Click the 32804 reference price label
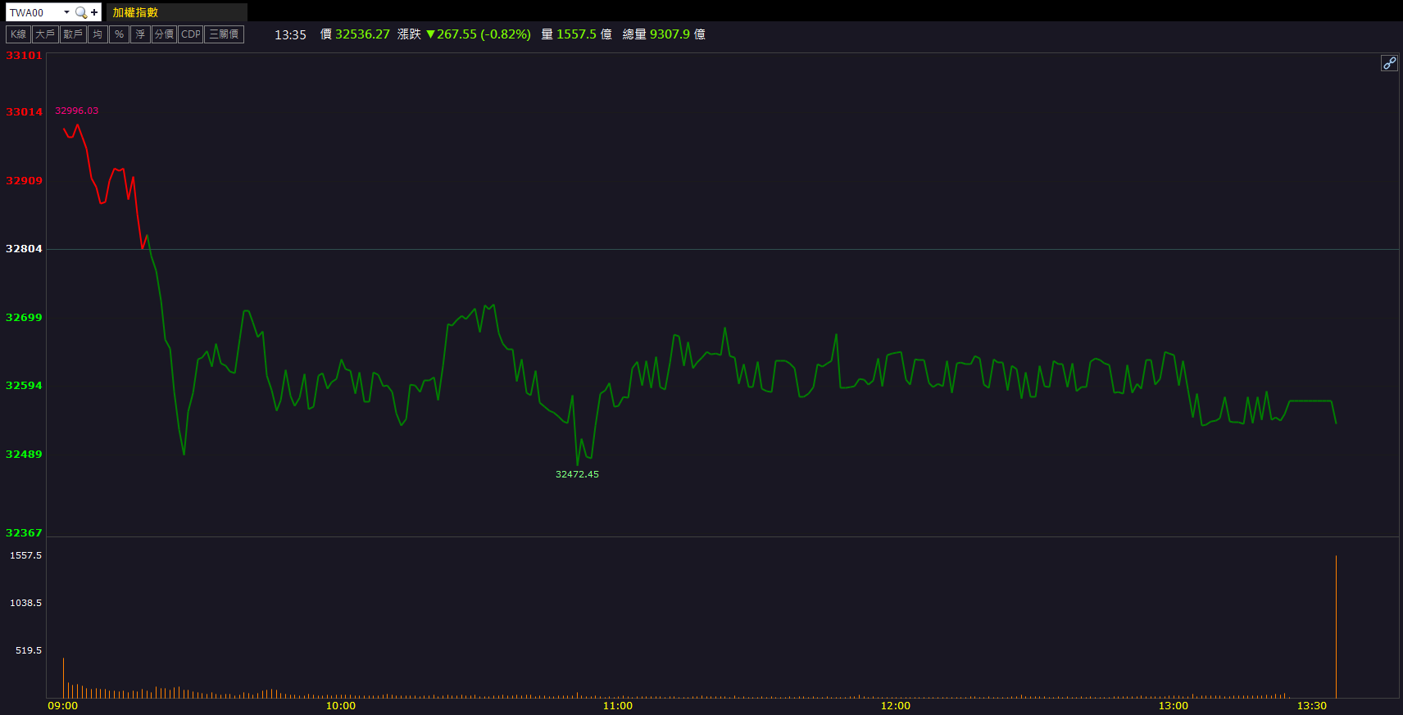This screenshot has height=715, width=1403. (x=24, y=248)
